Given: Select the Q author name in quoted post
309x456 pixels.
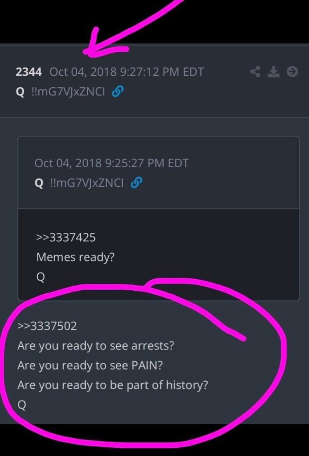Looking at the screenshot, I should [x=39, y=183].
